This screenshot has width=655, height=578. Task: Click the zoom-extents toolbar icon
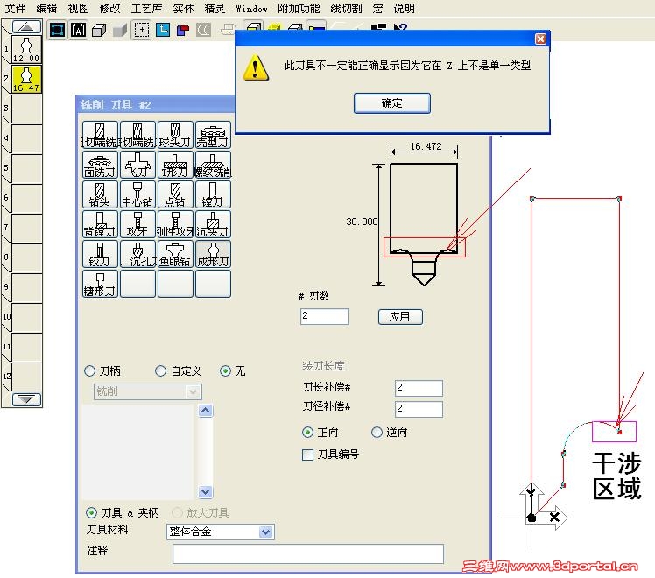click(x=57, y=30)
